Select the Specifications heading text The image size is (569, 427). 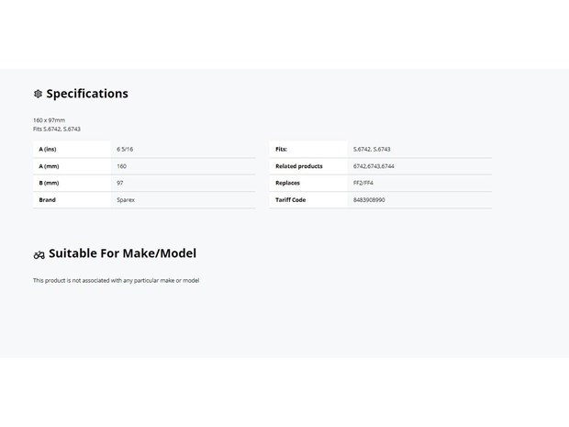pos(87,94)
